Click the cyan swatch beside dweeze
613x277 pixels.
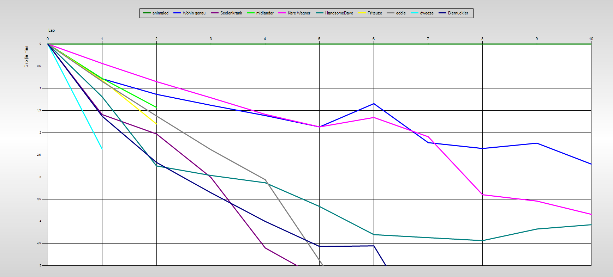(x=414, y=13)
